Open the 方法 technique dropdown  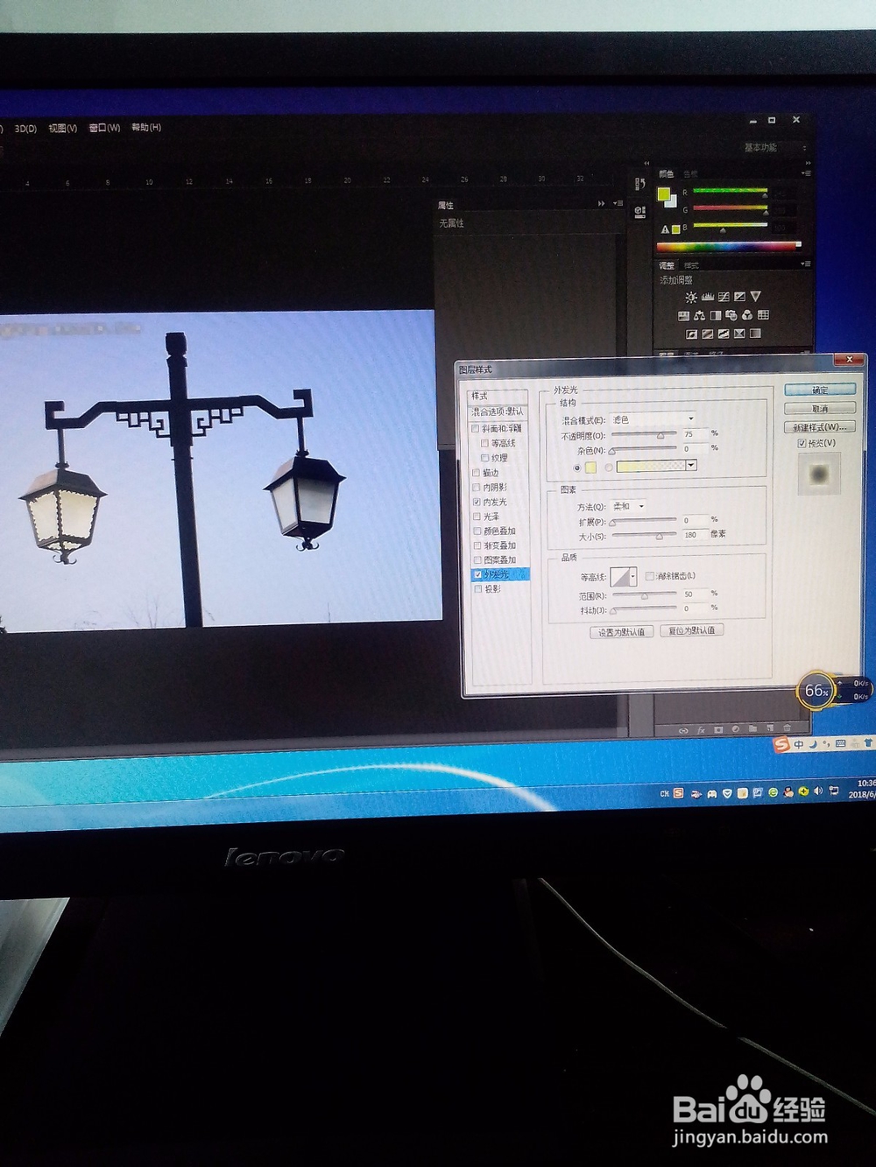point(628,506)
